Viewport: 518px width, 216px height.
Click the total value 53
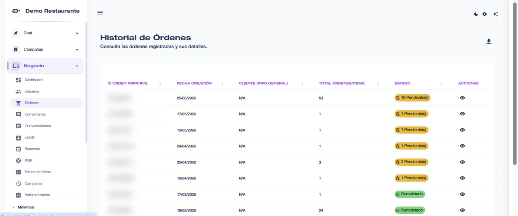click(x=321, y=98)
